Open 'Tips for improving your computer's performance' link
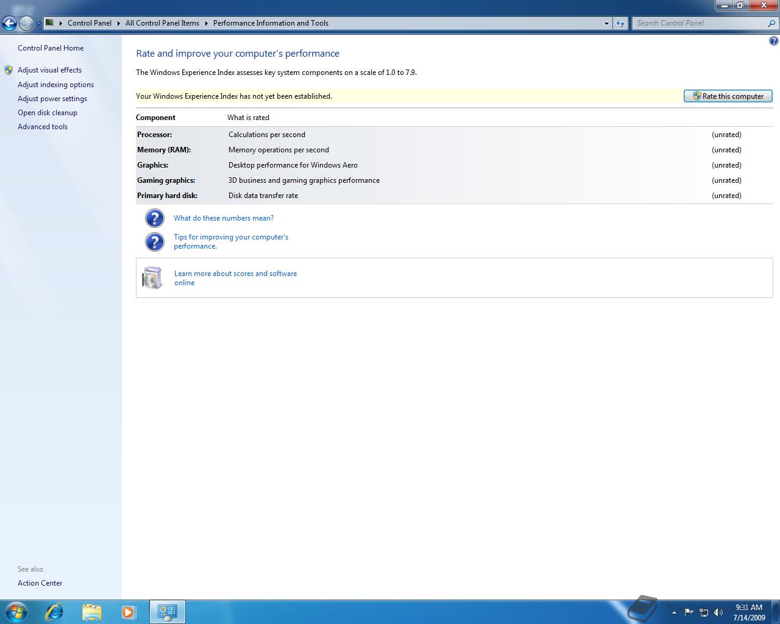 tap(231, 241)
